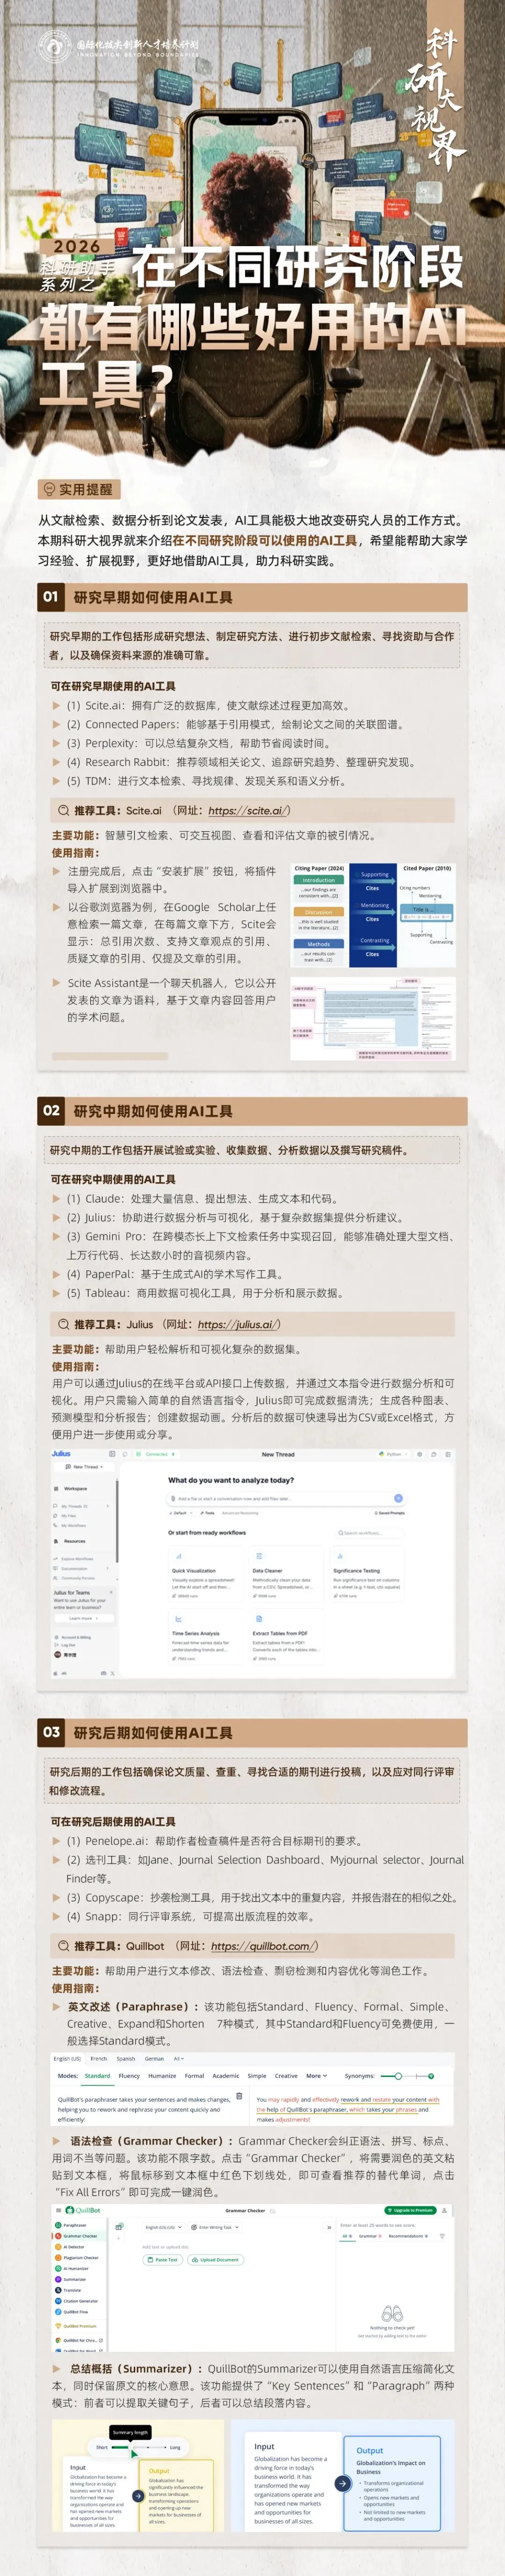Screen dimensions: 505x2576
Task: Open the https://julius.ai/ link
Action: point(238,1324)
